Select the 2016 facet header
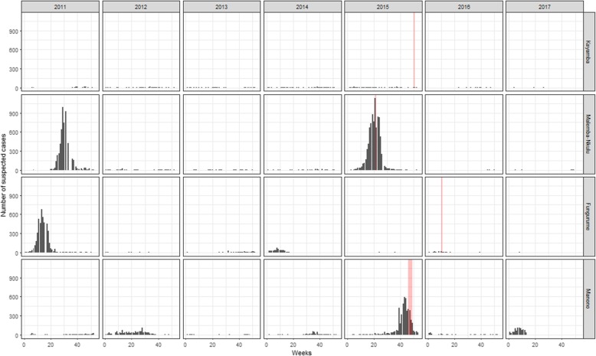Image resolution: width=596 pixels, height=356 pixels. click(x=462, y=6)
